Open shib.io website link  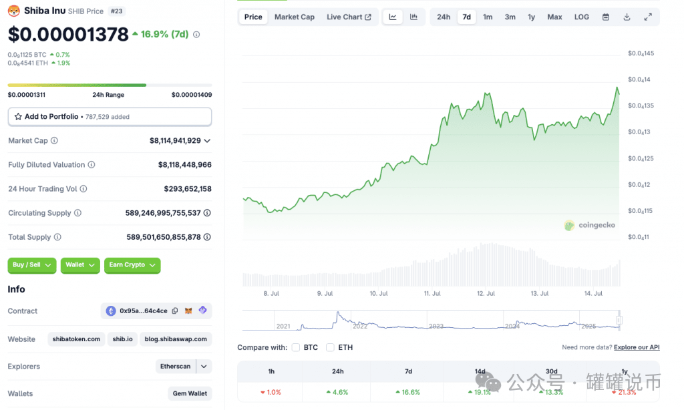[123, 339]
